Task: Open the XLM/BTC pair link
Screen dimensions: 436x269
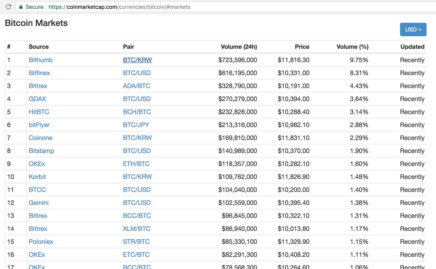Action: point(137,229)
